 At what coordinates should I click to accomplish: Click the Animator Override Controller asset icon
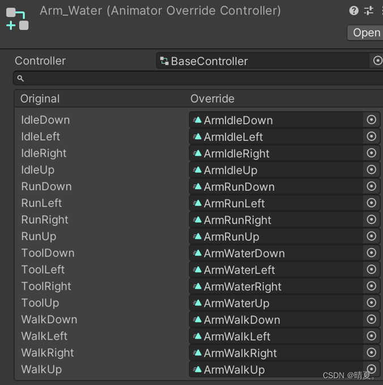point(17,19)
